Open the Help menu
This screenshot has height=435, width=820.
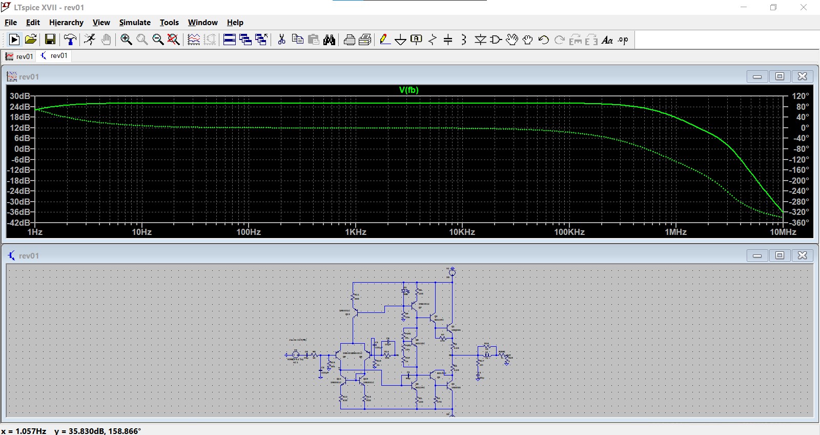235,23
